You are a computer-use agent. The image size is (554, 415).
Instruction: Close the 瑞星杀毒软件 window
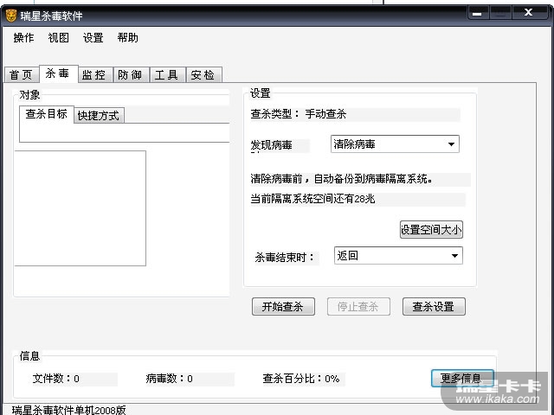529,12
